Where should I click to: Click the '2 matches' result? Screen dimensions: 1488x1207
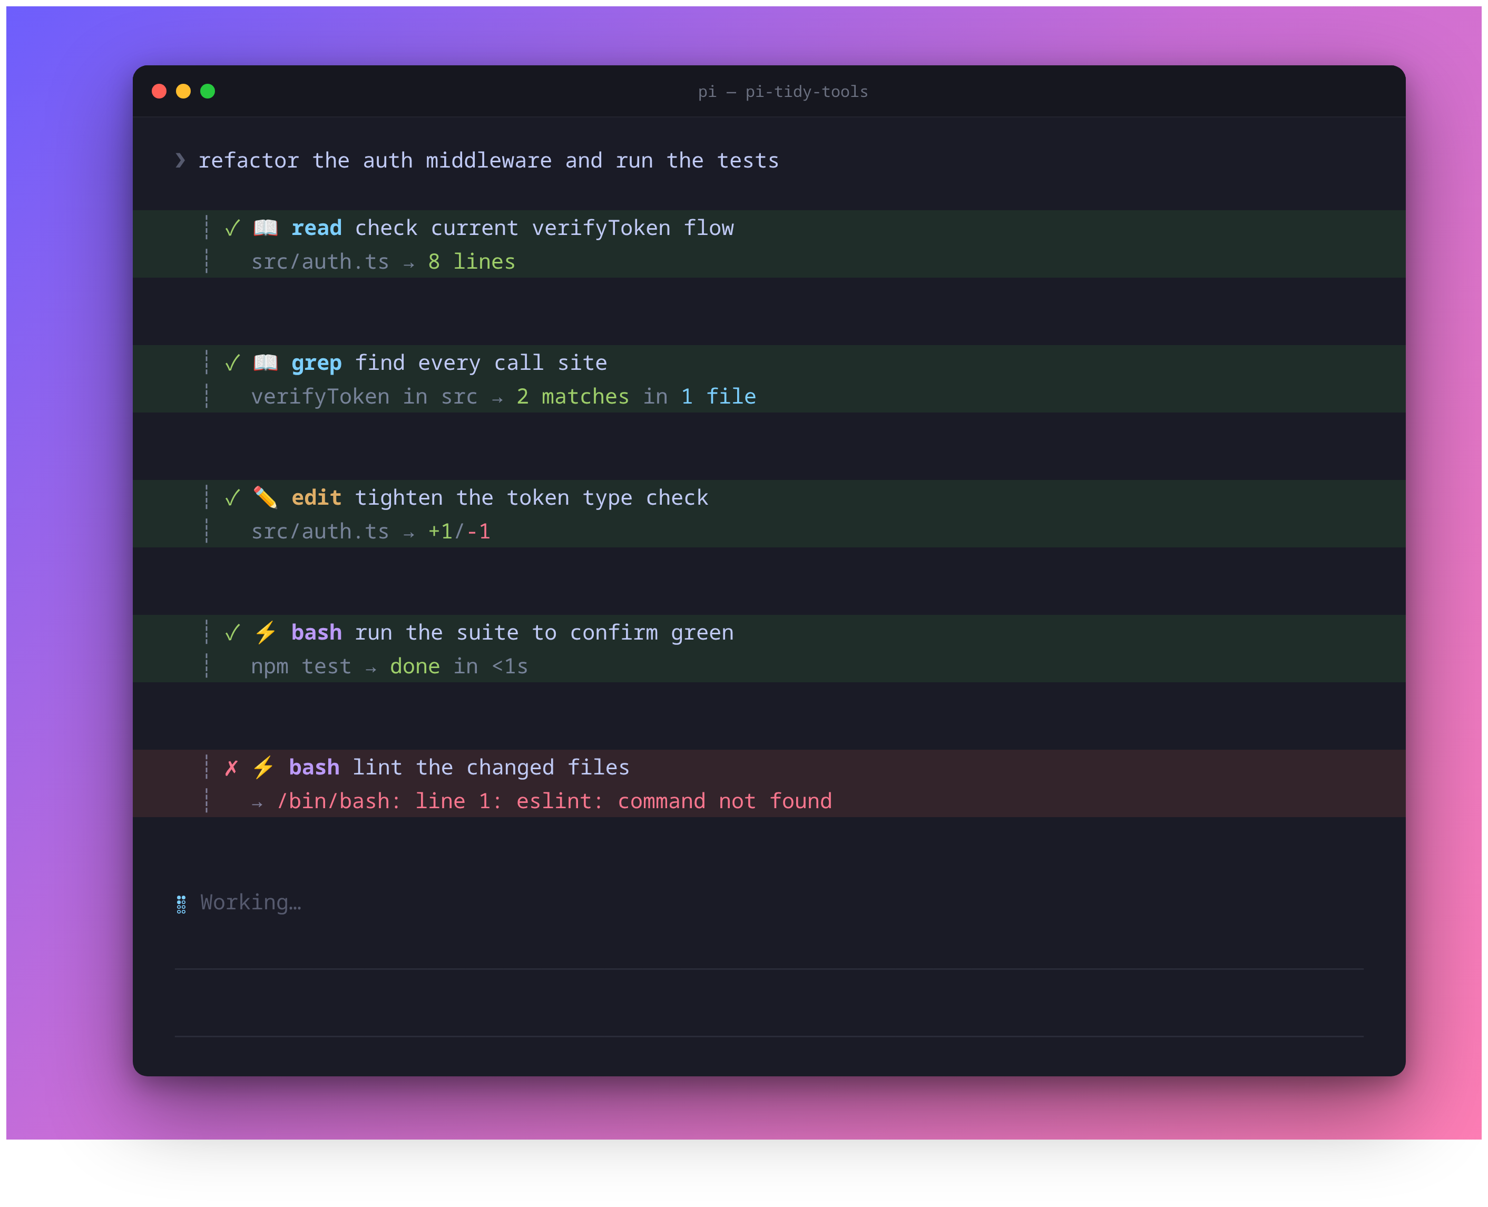[x=572, y=397]
